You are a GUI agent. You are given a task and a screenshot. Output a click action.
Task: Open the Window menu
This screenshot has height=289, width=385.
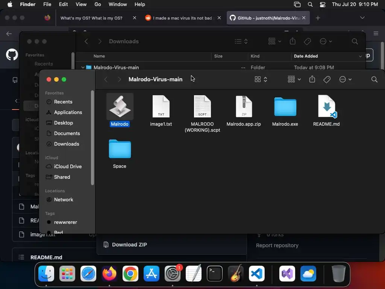(118, 5)
